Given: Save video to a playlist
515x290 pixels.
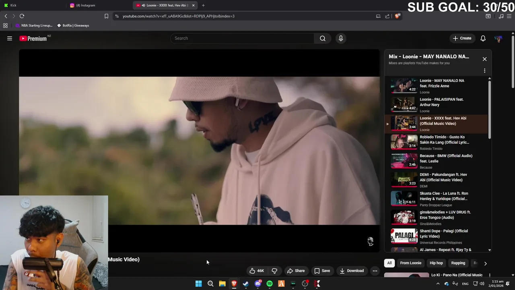Looking at the screenshot, I should point(322,271).
